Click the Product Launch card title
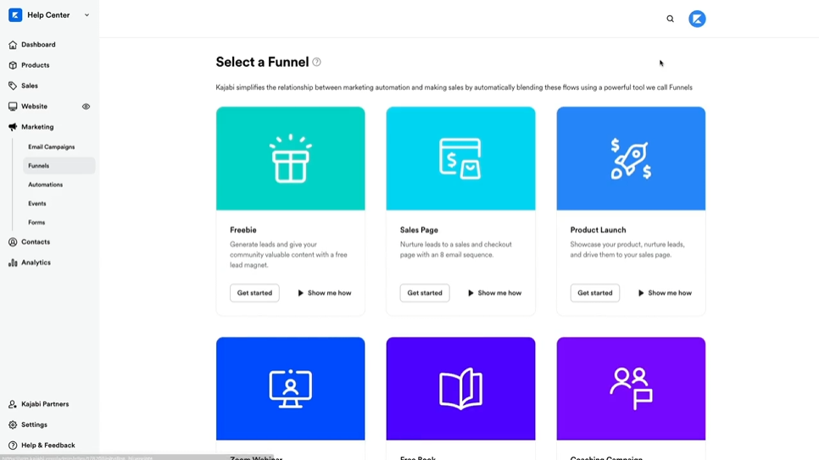Image resolution: width=819 pixels, height=460 pixels. pyautogui.click(x=598, y=230)
